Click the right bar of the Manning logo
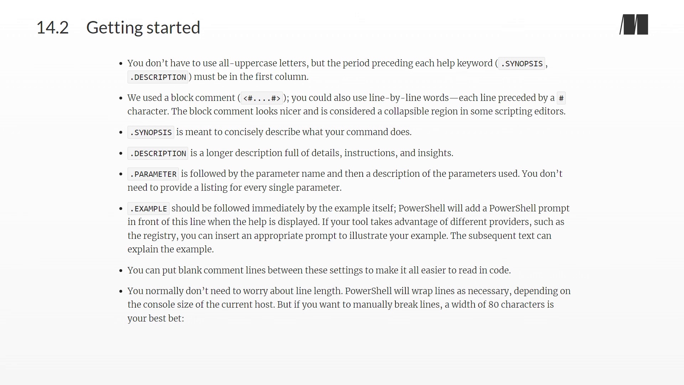Screen dimensions: 684x385 coord(644,25)
